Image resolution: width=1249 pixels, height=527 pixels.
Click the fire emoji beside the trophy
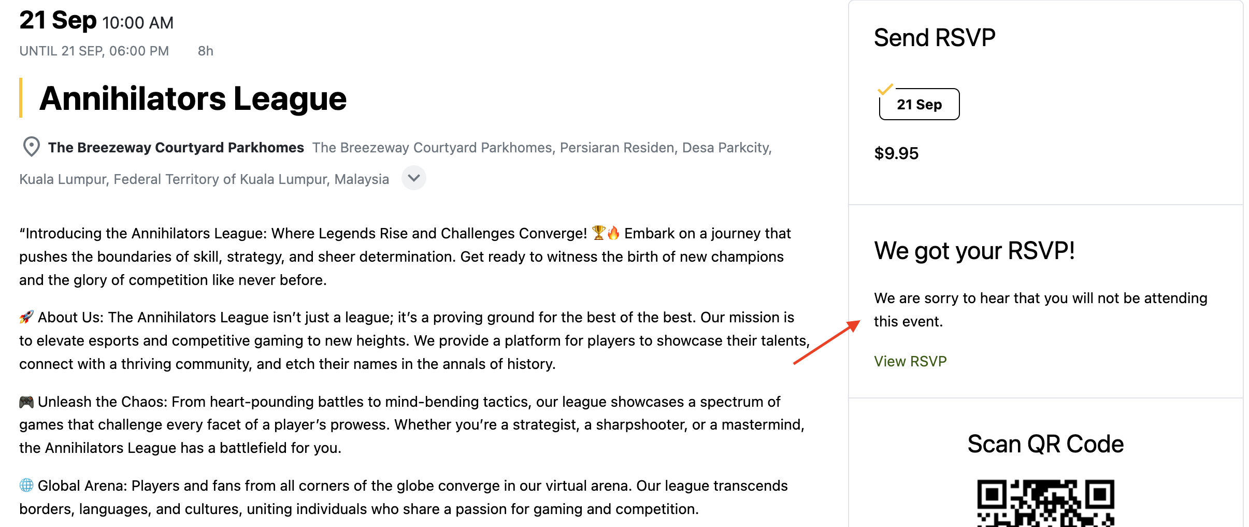click(x=613, y=233)
